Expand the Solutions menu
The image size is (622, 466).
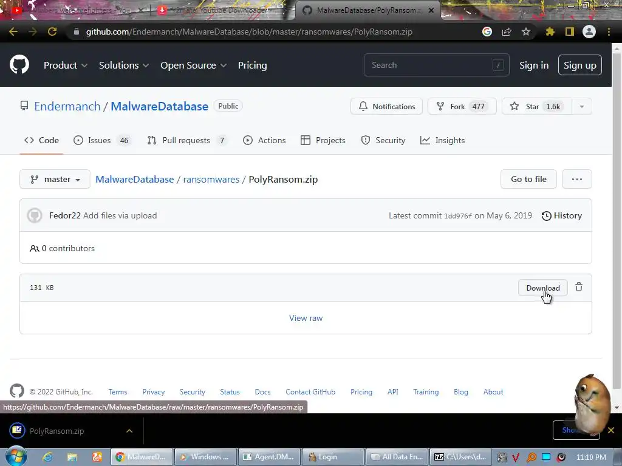point(124,66)
